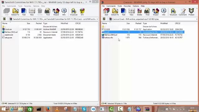Open VLC media player from taskbar
Screen dimensions: 199x112
point(57,109)
